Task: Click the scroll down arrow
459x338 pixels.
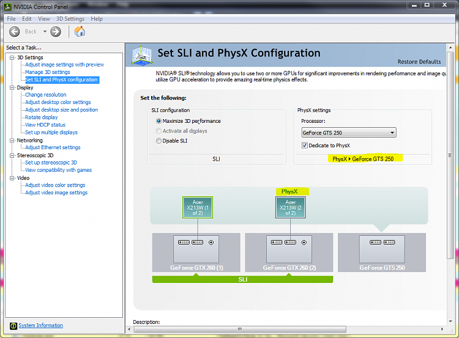Action: click(x=450, y=321)
